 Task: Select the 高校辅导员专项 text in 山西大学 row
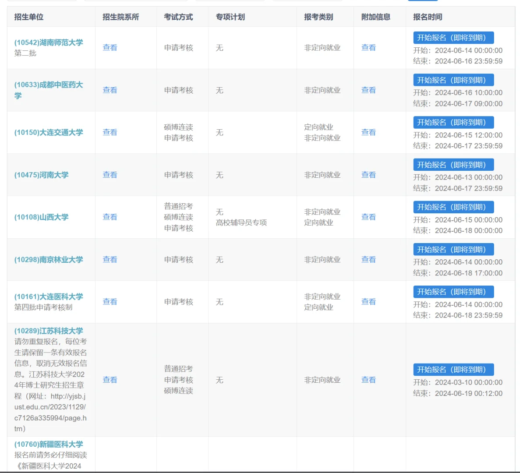point(241,222)
